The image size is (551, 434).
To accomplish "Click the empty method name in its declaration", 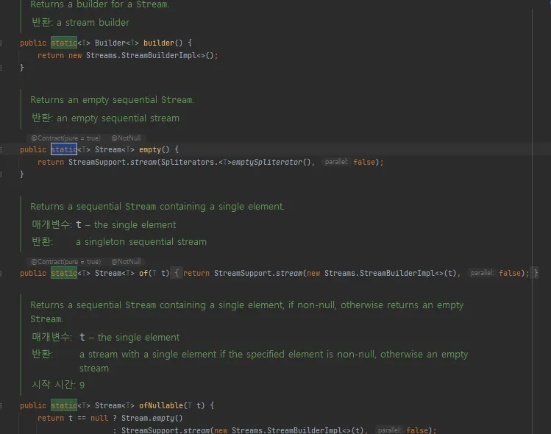I will [150, 149].
